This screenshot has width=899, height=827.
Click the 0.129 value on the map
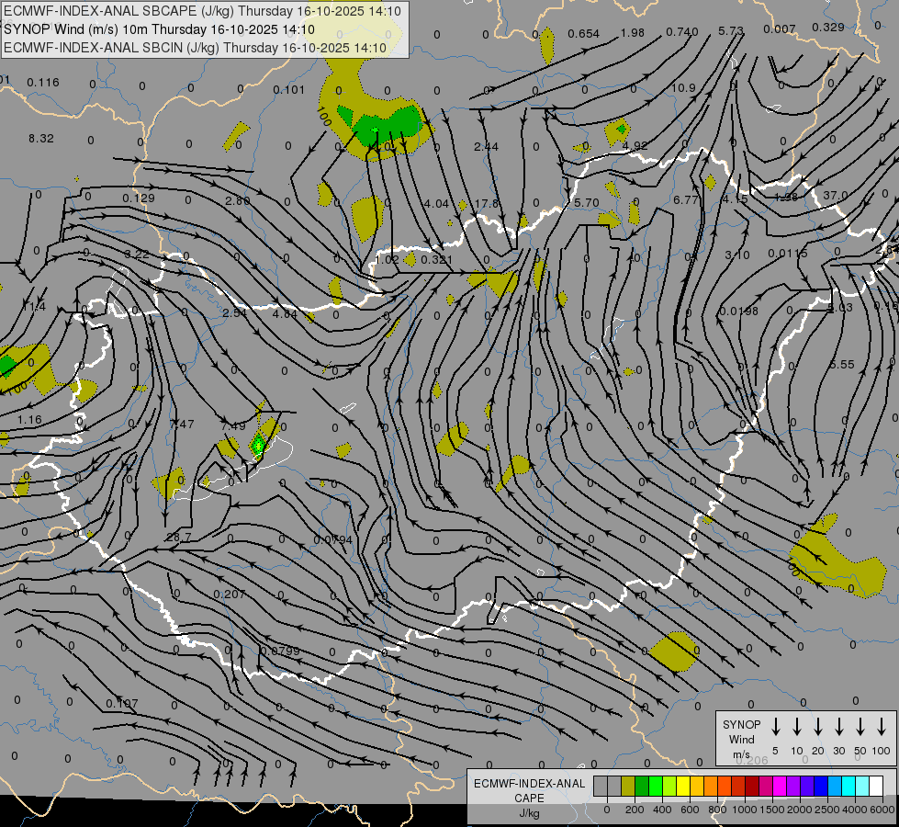pyautogui.click(x=138, y=198)
